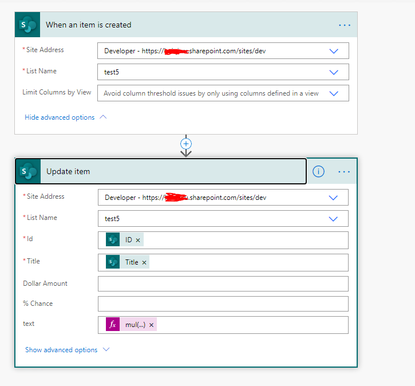Select the 'When an item is created' header
The width and height of the screenshot is (415, 386).
(x=186, y=25)
